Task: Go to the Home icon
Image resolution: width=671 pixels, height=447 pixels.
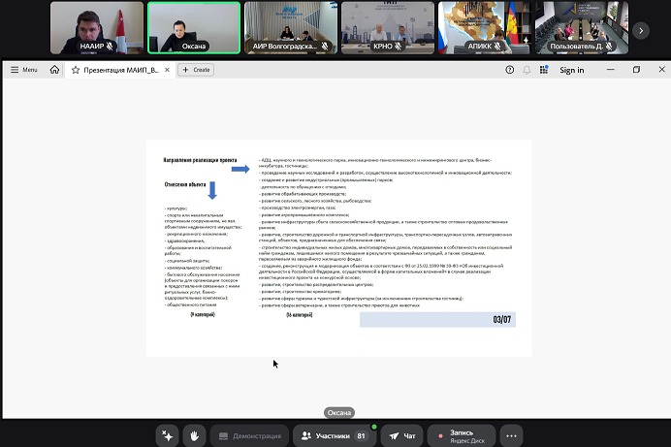Action: click(54, 70)
